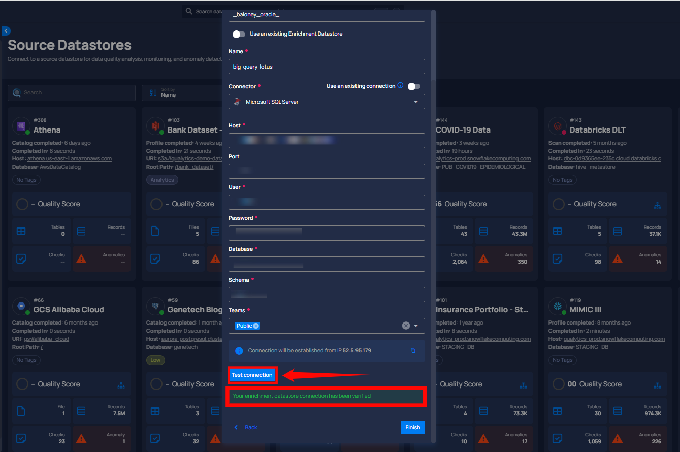680x452 pixels.
Task: Remove the Public team chip
Action: pos(256,326)
